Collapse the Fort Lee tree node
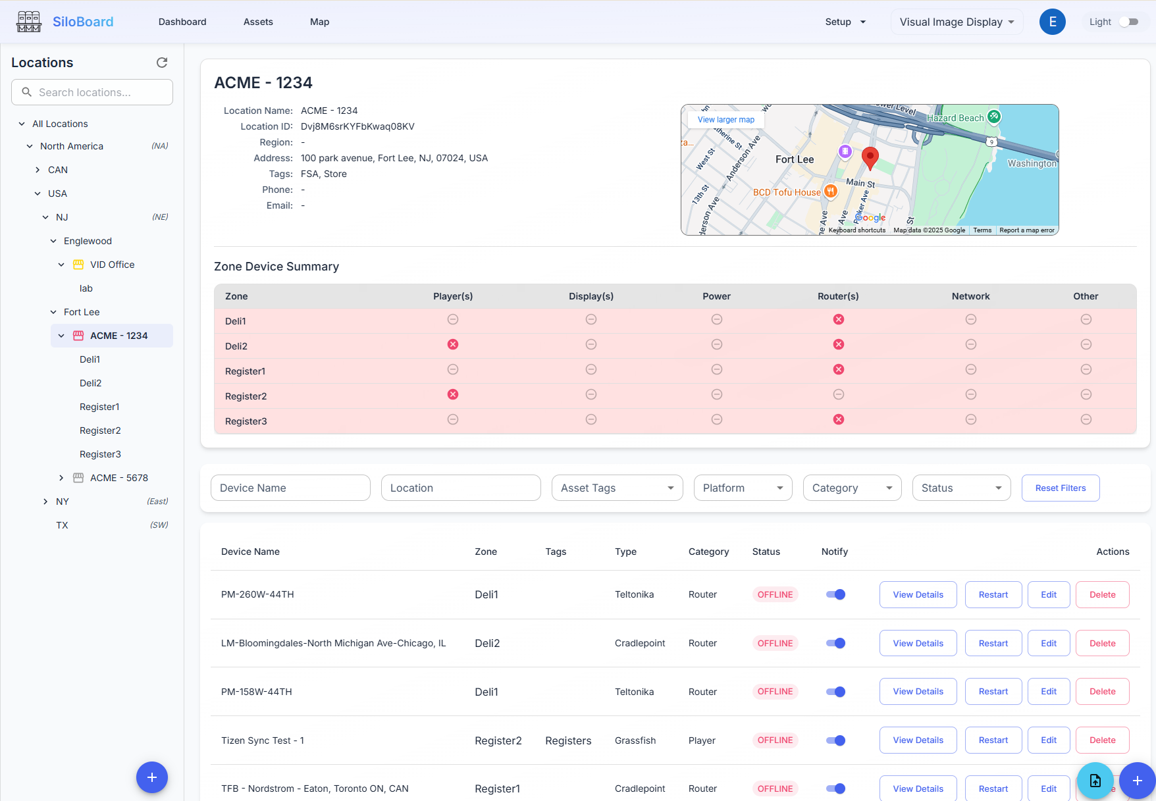The height and width of the screenshot is (801, 1156). (x=53, y=312)
